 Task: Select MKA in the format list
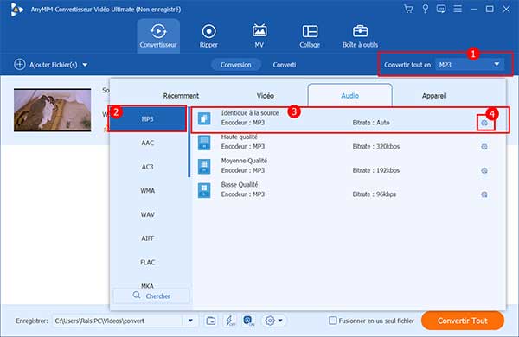[147, 286]
